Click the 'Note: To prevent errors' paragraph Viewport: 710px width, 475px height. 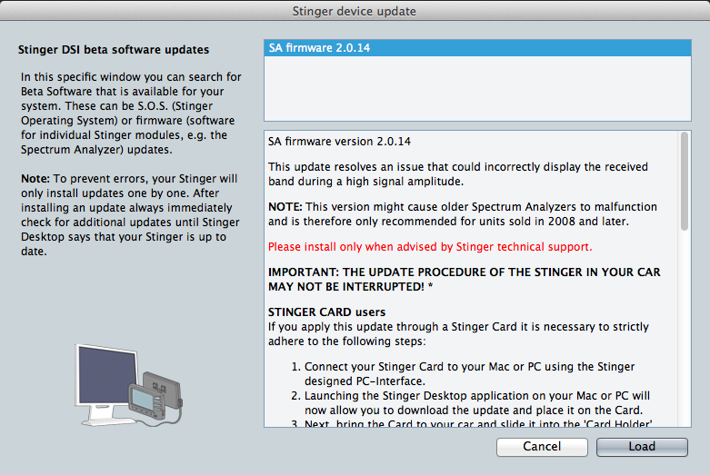(x=130, y=215)
